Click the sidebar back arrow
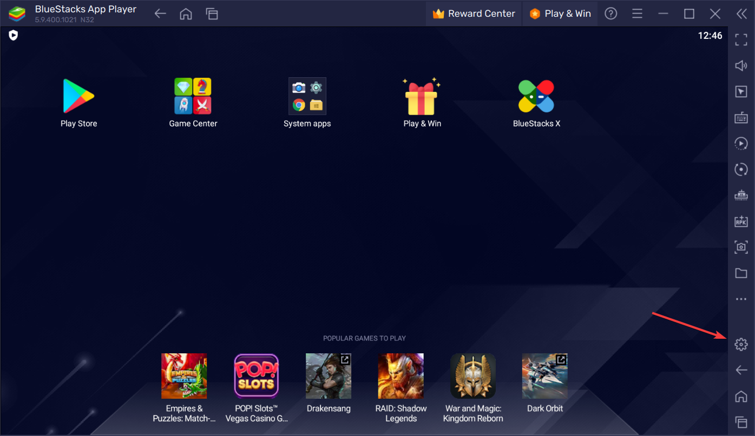Image resolution: width=755 pixels, height=436 pixels. (x=741, y=370)
